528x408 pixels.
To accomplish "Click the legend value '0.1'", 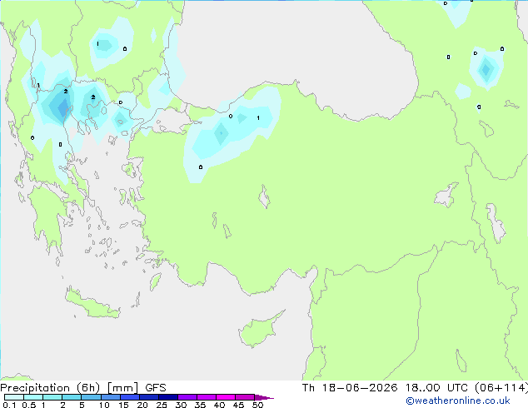I will click(9, 405).
